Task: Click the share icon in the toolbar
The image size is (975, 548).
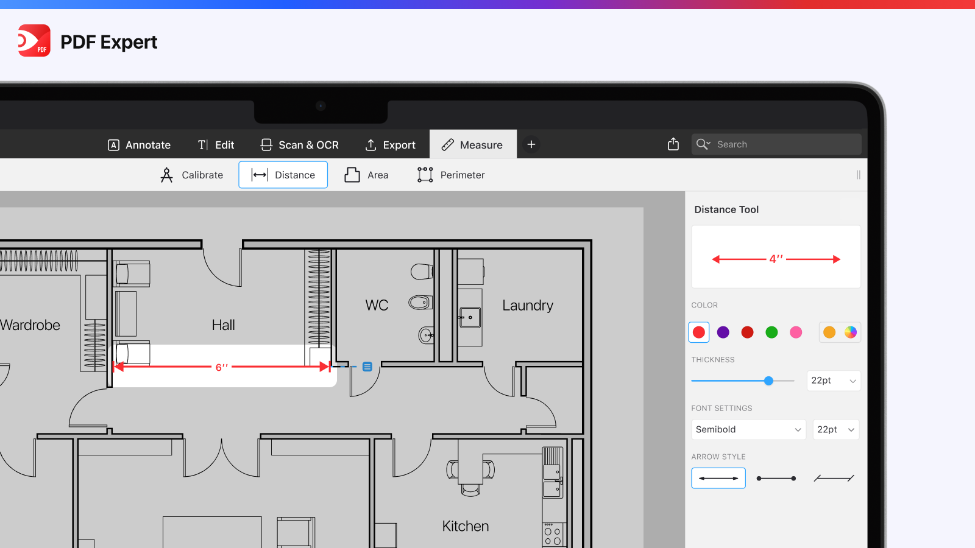Action: 673,144
